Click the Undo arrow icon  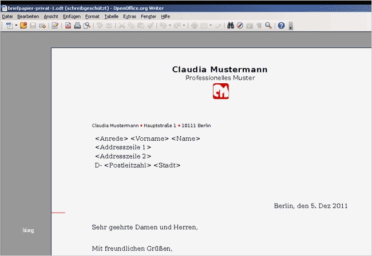tap(163, 25)
